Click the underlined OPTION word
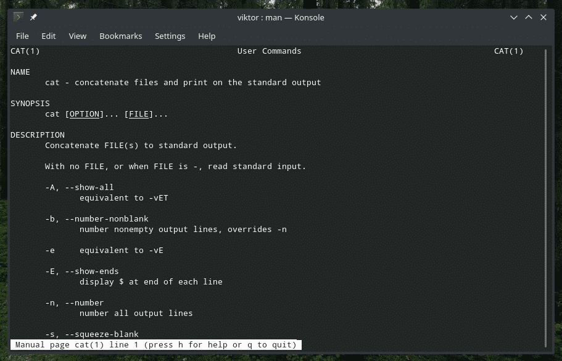 pyautogui.click(x=85, y=114)
